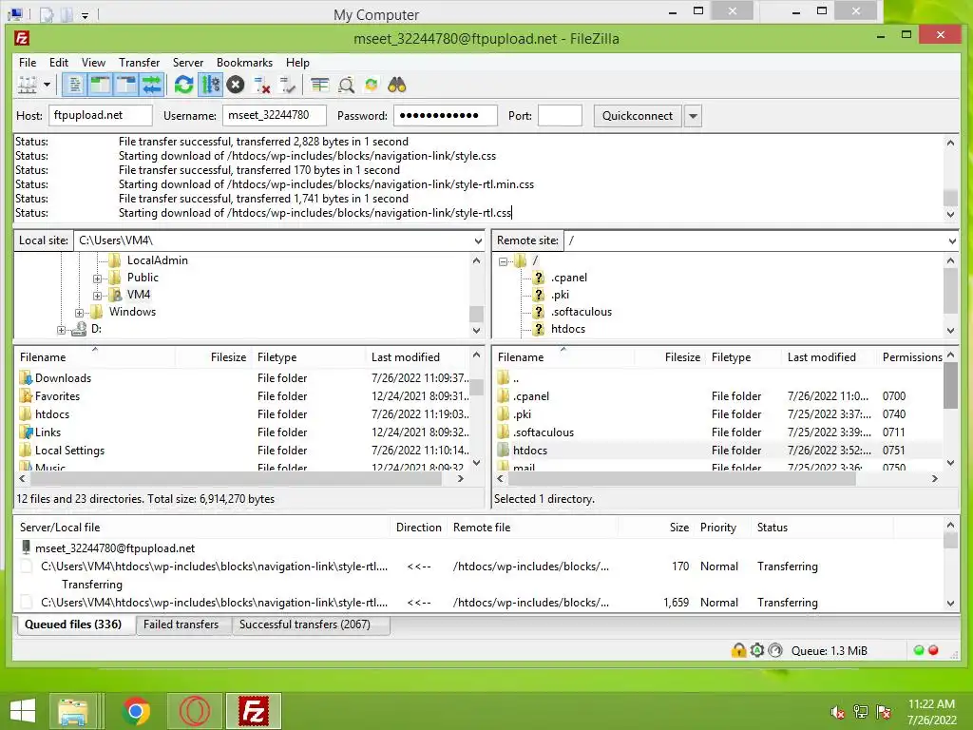
Task: Open the Help menu
Action: [297, 63]
